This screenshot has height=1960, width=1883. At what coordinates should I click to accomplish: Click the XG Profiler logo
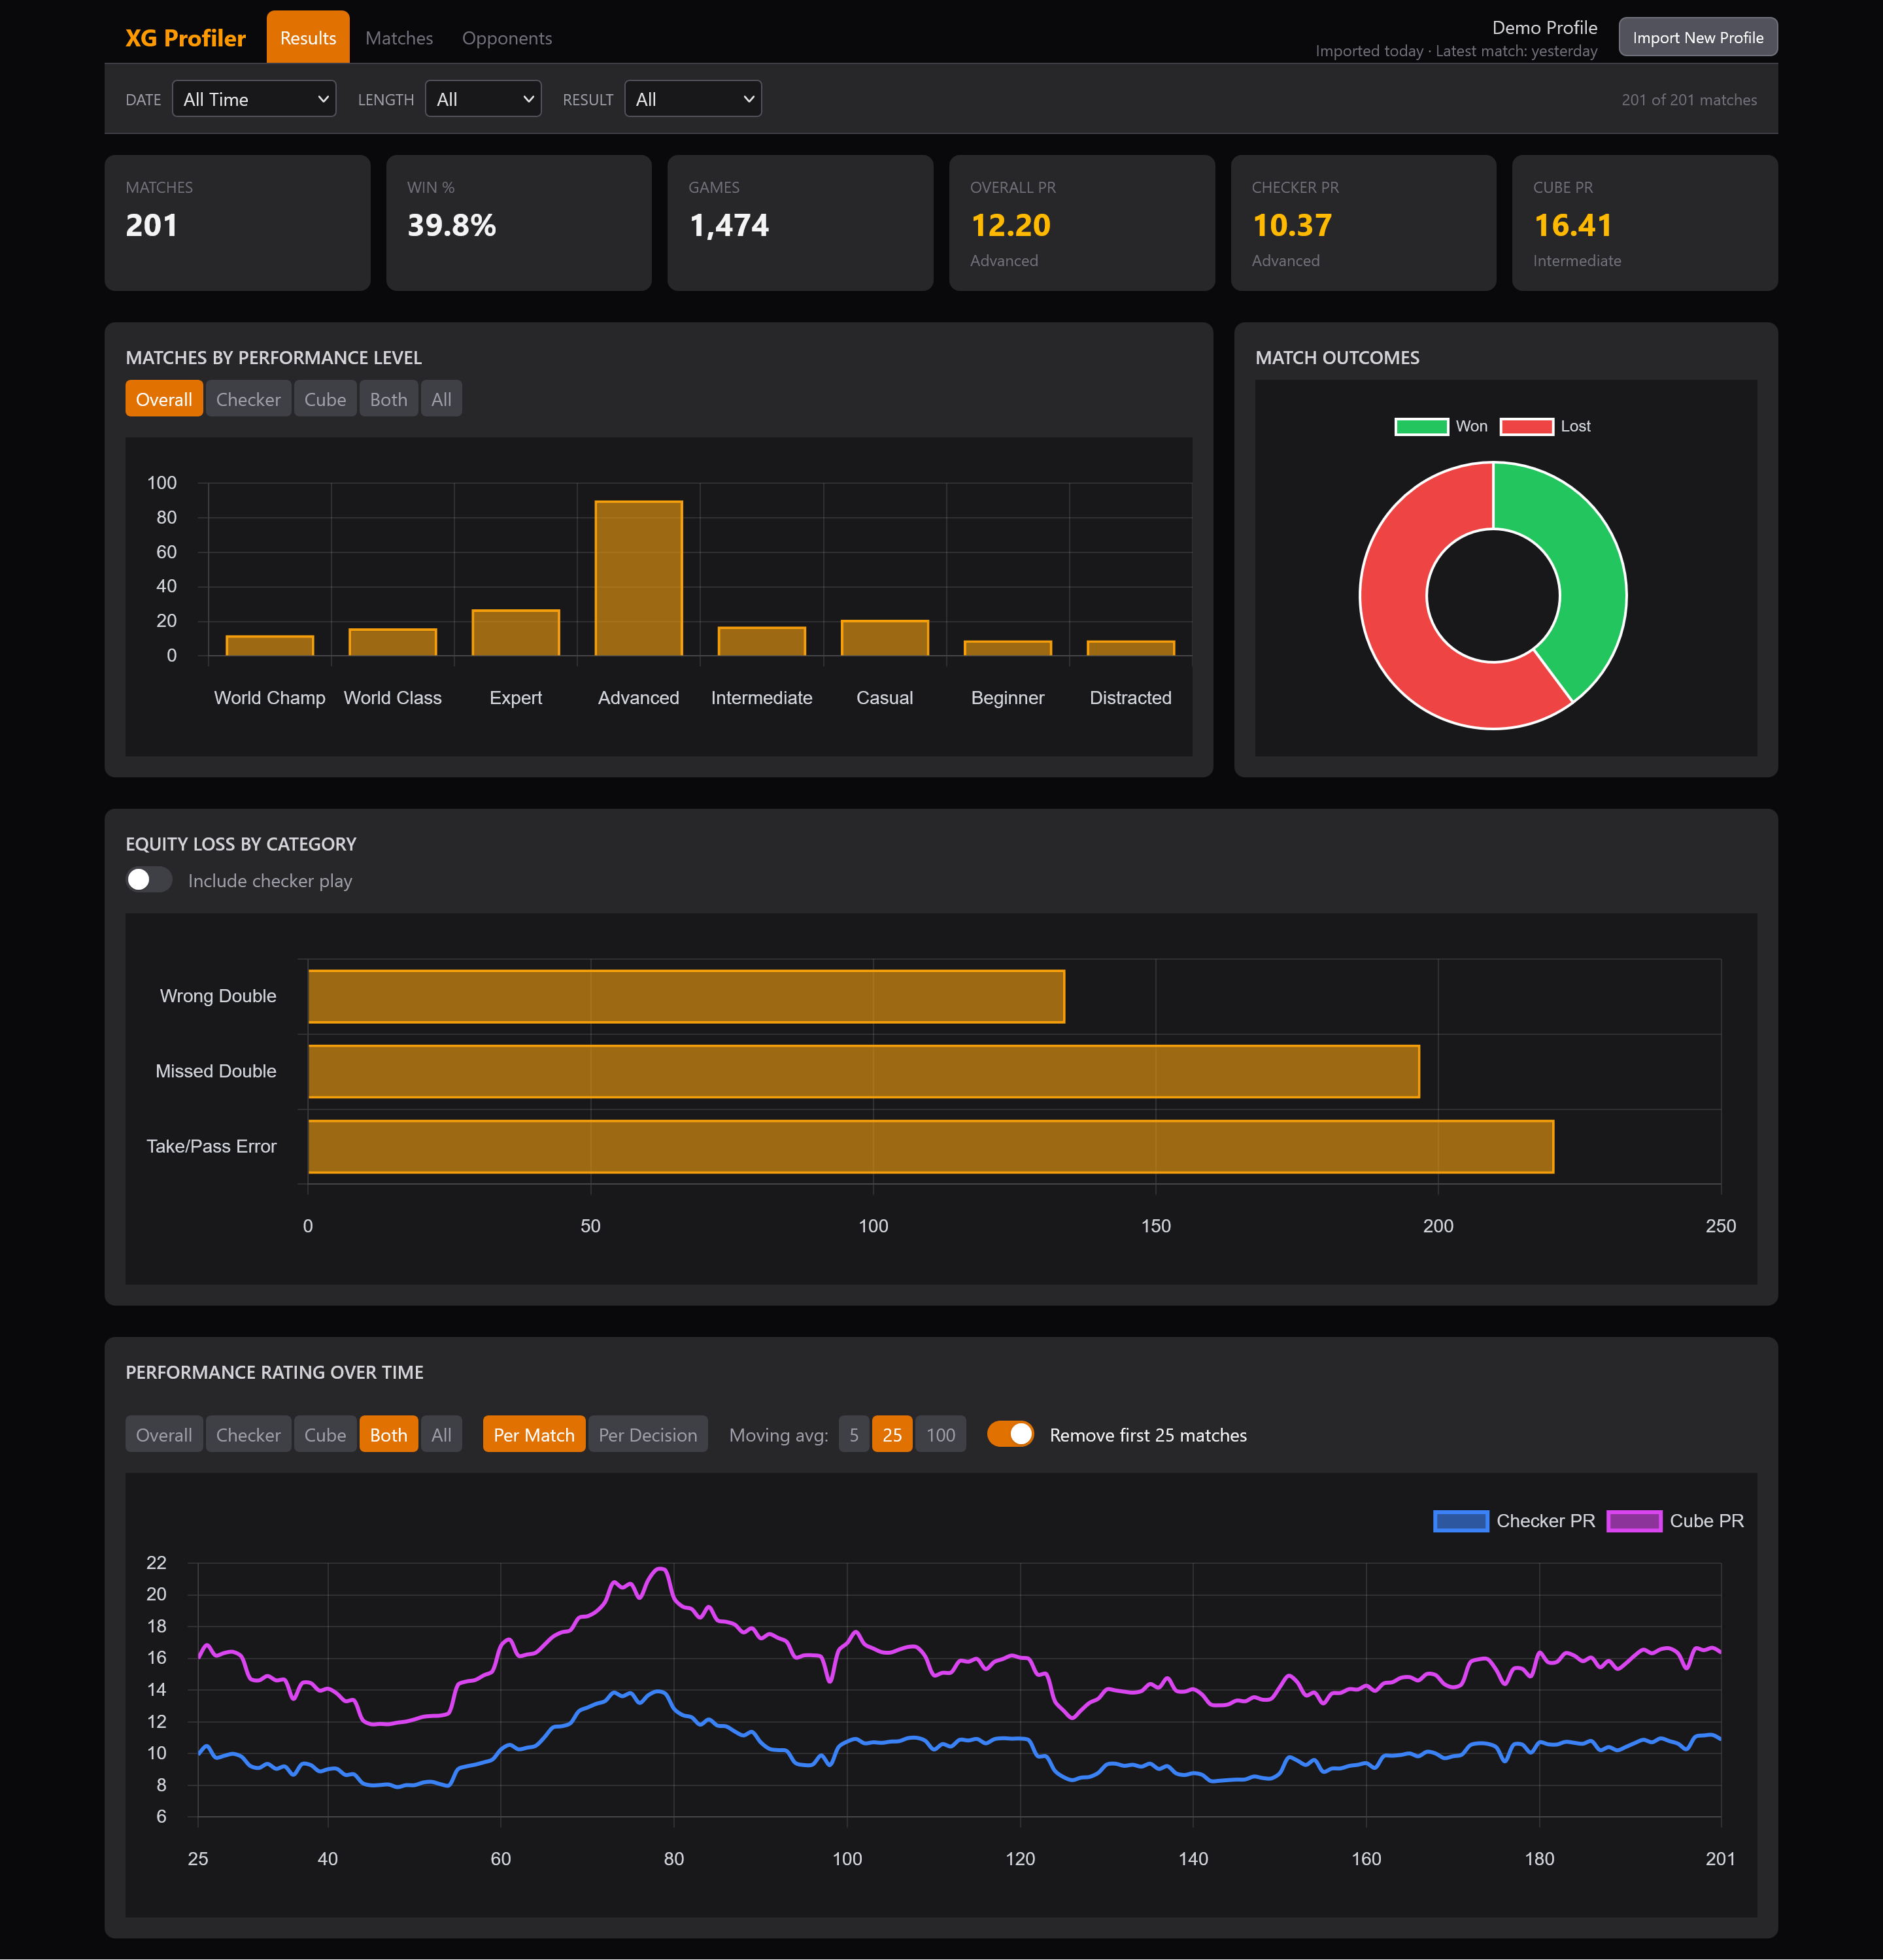185,38
